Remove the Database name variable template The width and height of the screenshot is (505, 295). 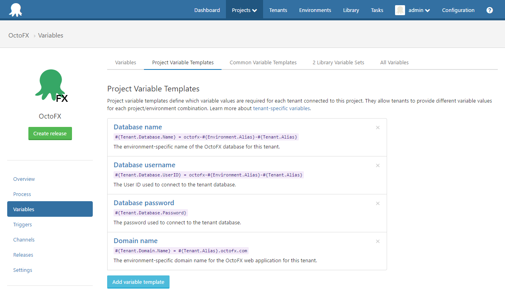click(377, 127)
